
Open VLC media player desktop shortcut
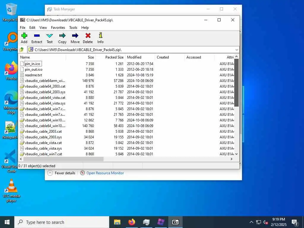(x=11, y=191)
